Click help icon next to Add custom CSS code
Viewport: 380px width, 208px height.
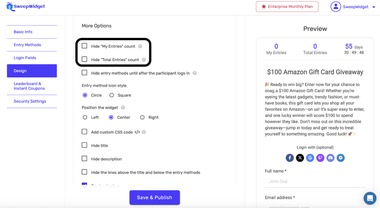coord(144,132)
